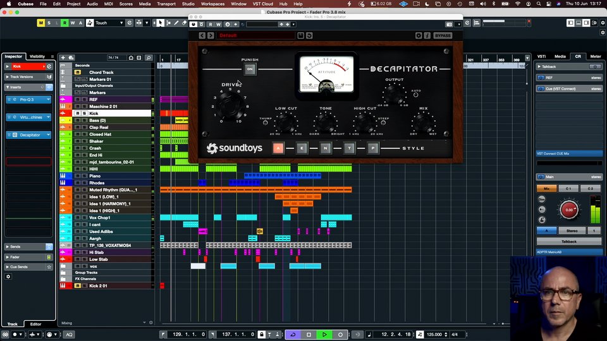Expand the Sends inspector section
The height and width of the screenshot is (341, 607).
pyautogui.click(x=8, y=247)
